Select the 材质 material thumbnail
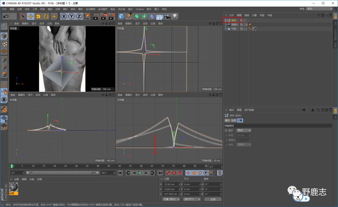 tap(13, 187)
